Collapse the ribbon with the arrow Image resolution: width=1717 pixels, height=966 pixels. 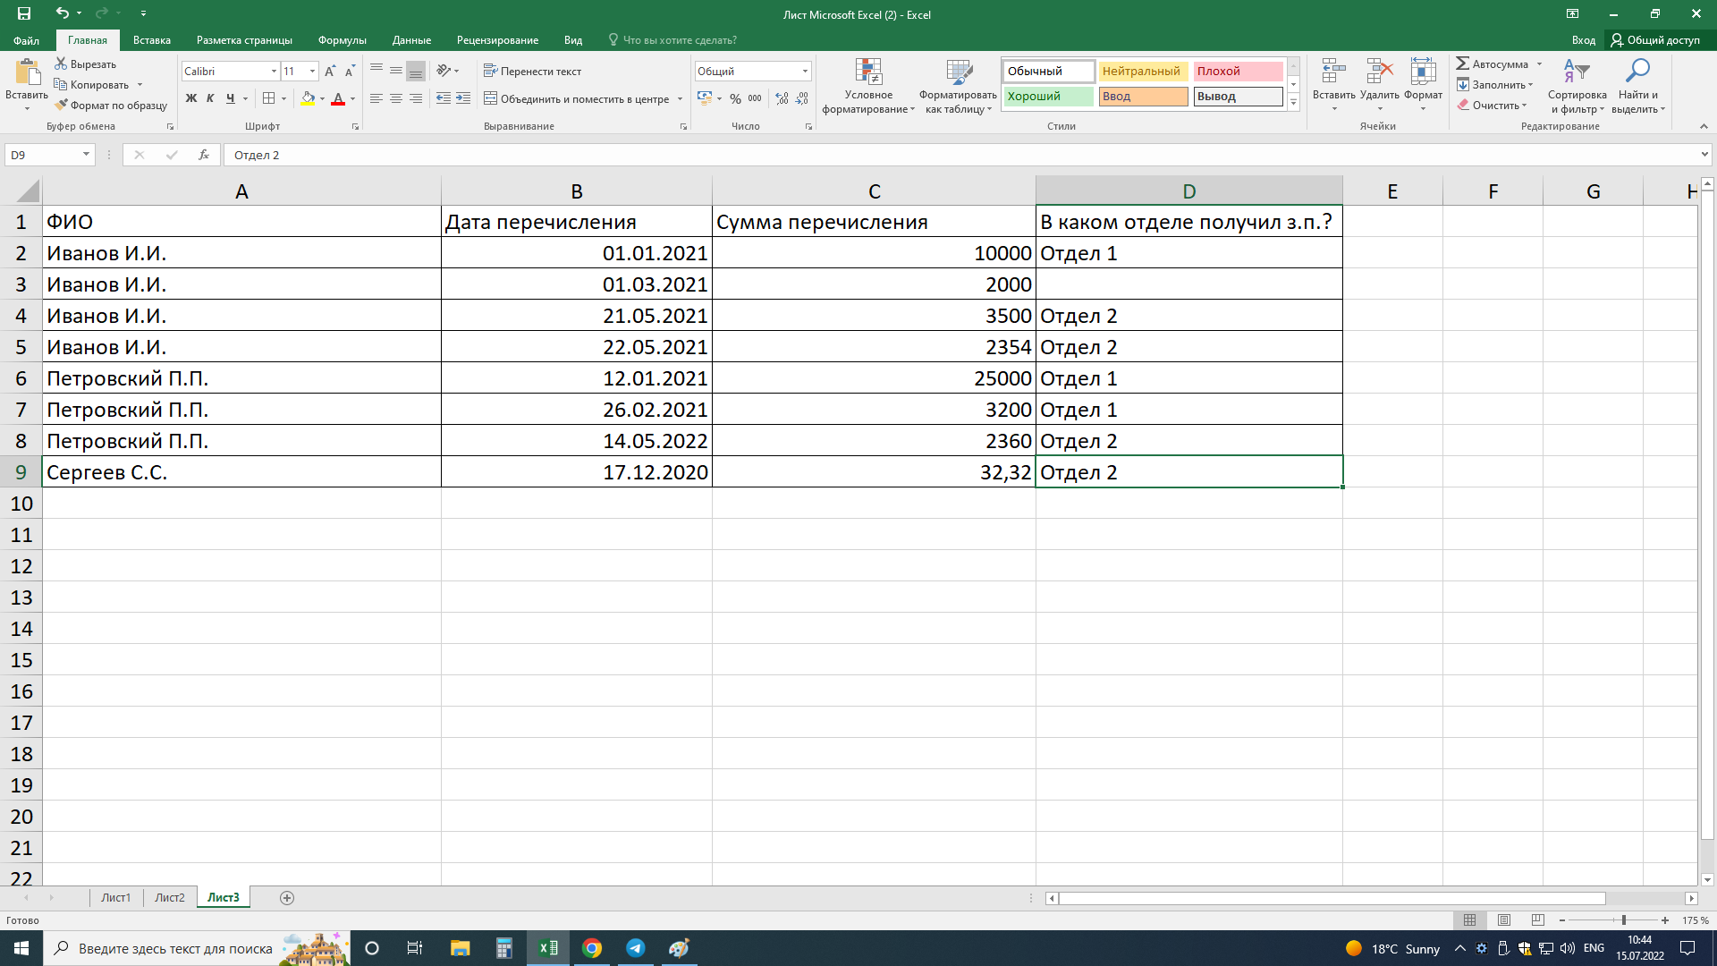tap(1704, 126)
